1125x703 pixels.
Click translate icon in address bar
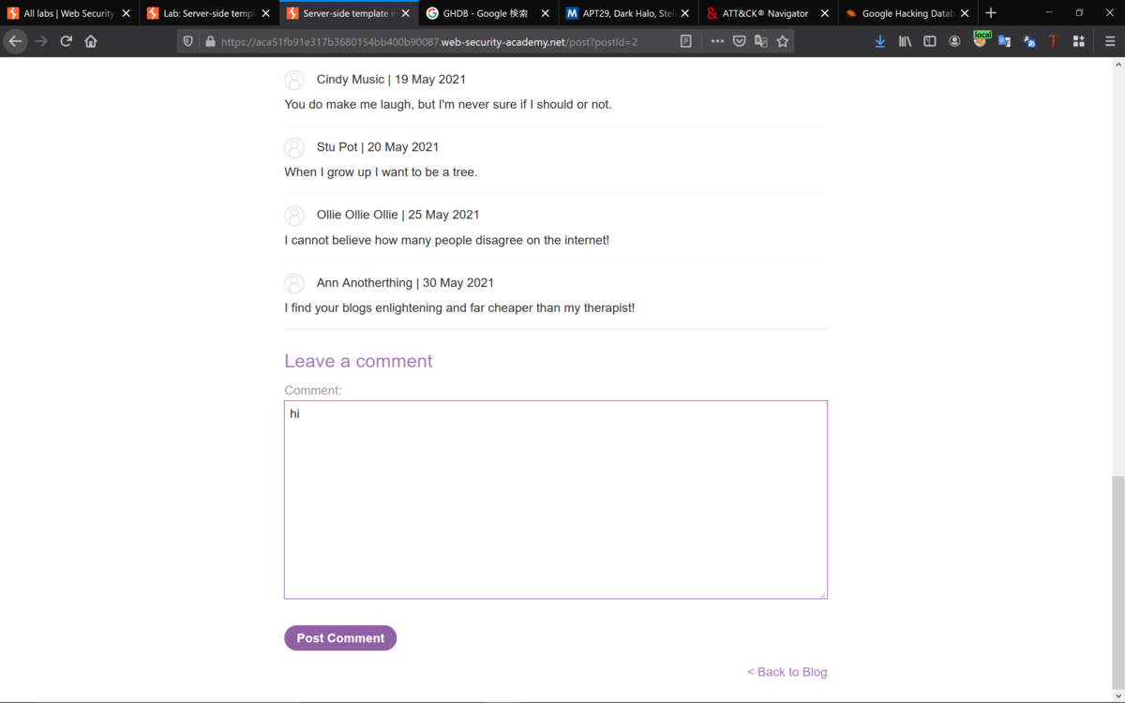coord(760,41)
